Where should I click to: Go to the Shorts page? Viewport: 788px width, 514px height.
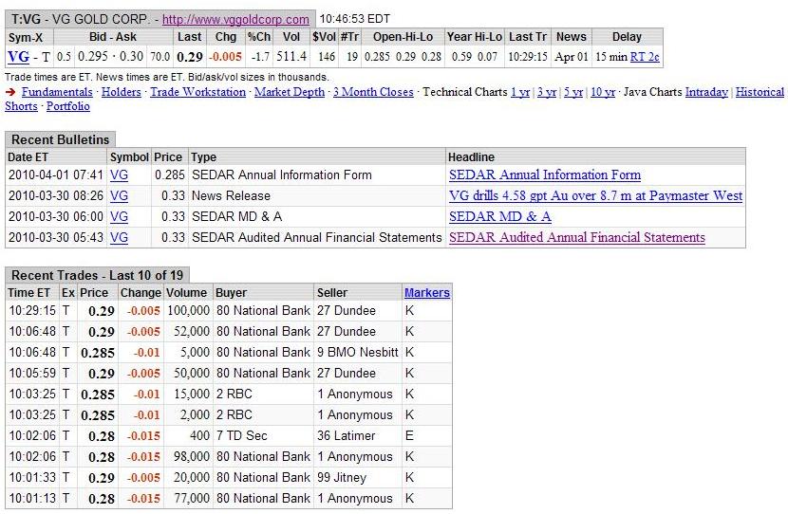tap(21, 106)
